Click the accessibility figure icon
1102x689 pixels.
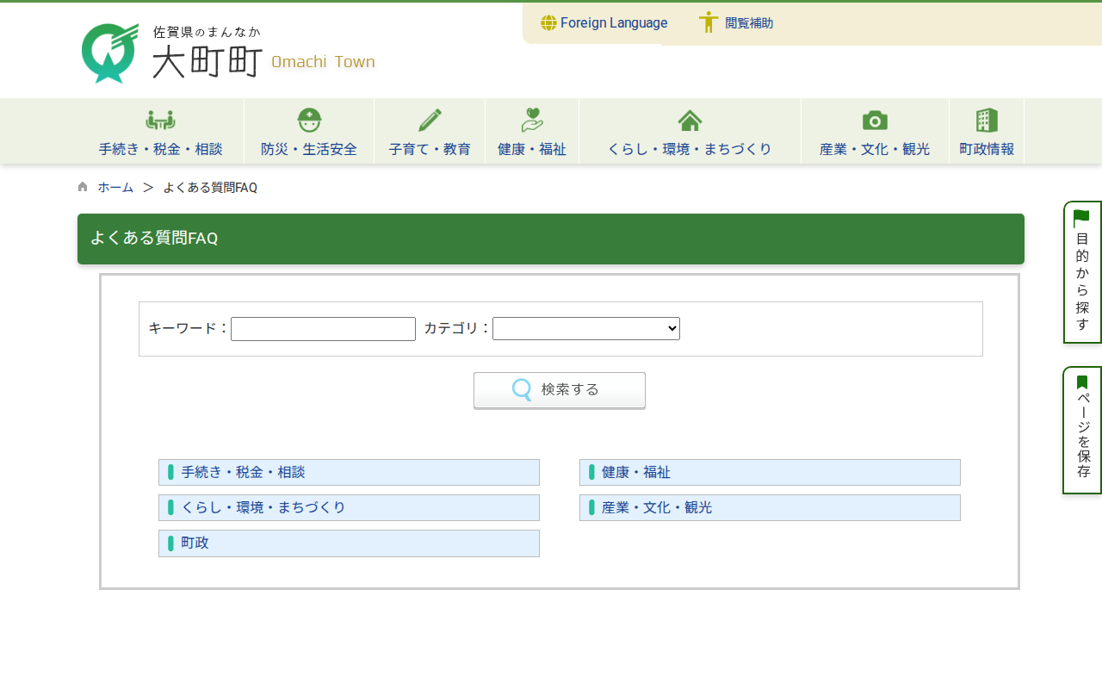[708, 23]
